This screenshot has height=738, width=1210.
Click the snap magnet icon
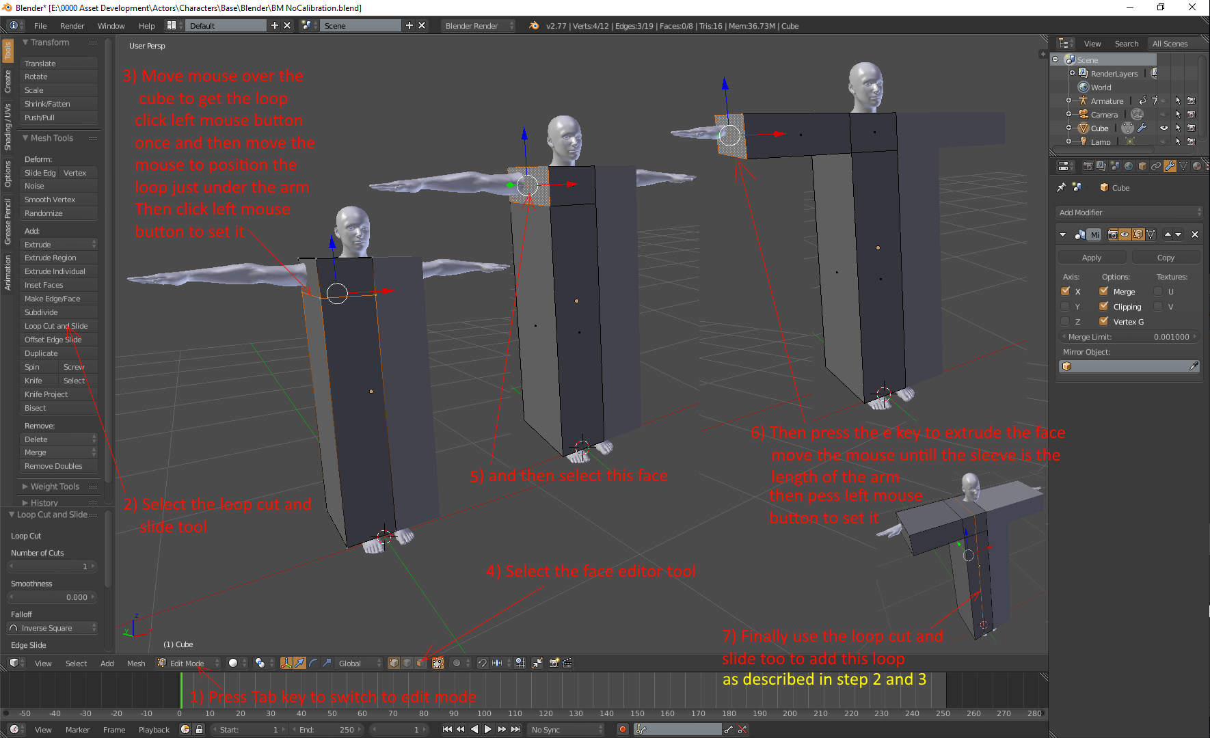tap(483, 663)
